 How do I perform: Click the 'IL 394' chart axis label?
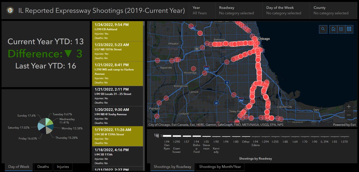(324, 141)
